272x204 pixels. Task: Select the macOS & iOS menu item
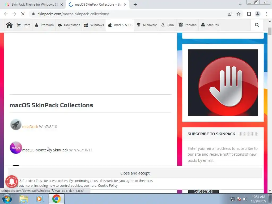(120, 25)
